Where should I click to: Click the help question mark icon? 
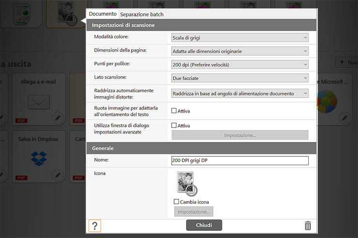(95, 225)
